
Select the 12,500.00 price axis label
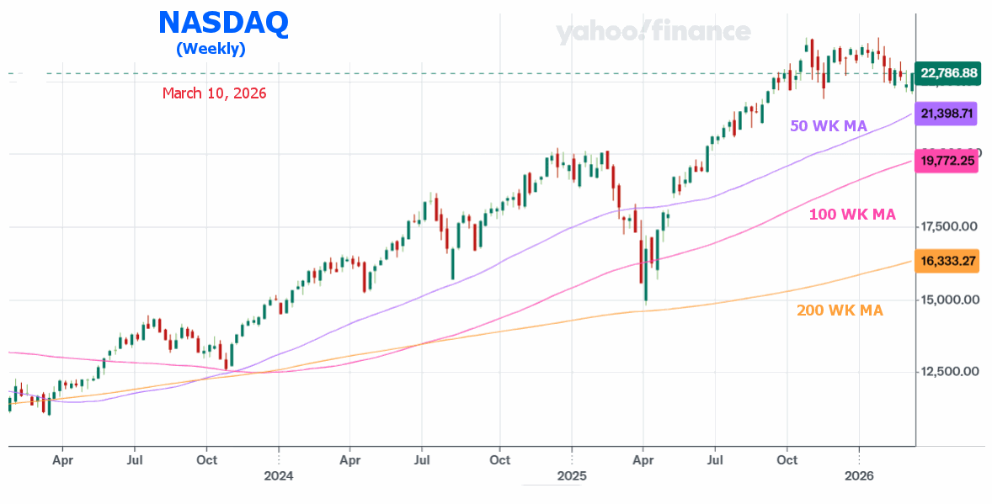click(x=948, y=372)
